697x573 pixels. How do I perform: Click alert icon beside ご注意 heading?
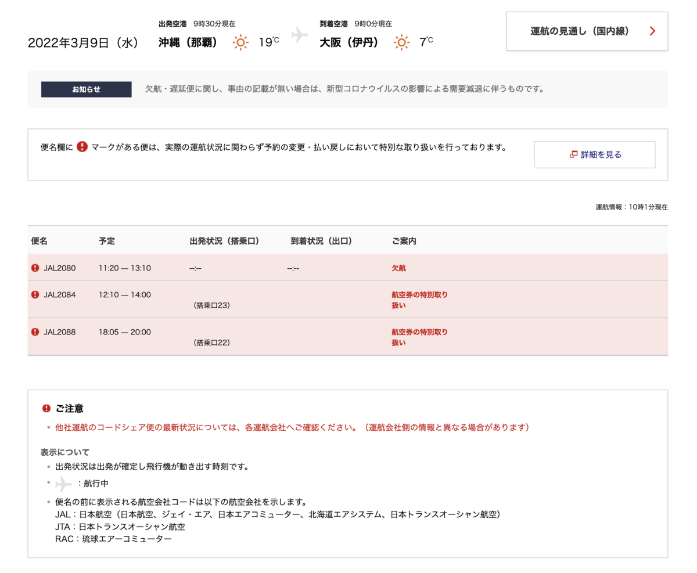[x=46, y=409]
